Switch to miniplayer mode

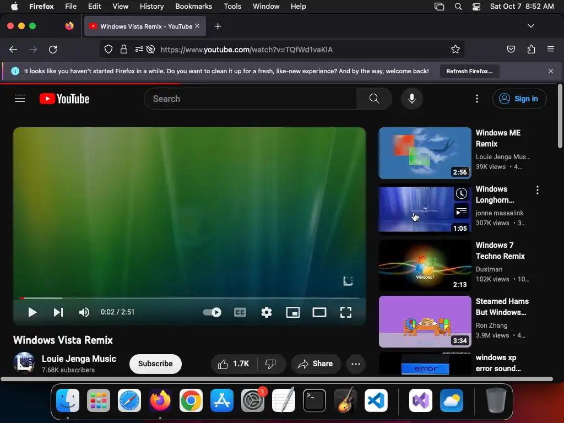point(293,312)
